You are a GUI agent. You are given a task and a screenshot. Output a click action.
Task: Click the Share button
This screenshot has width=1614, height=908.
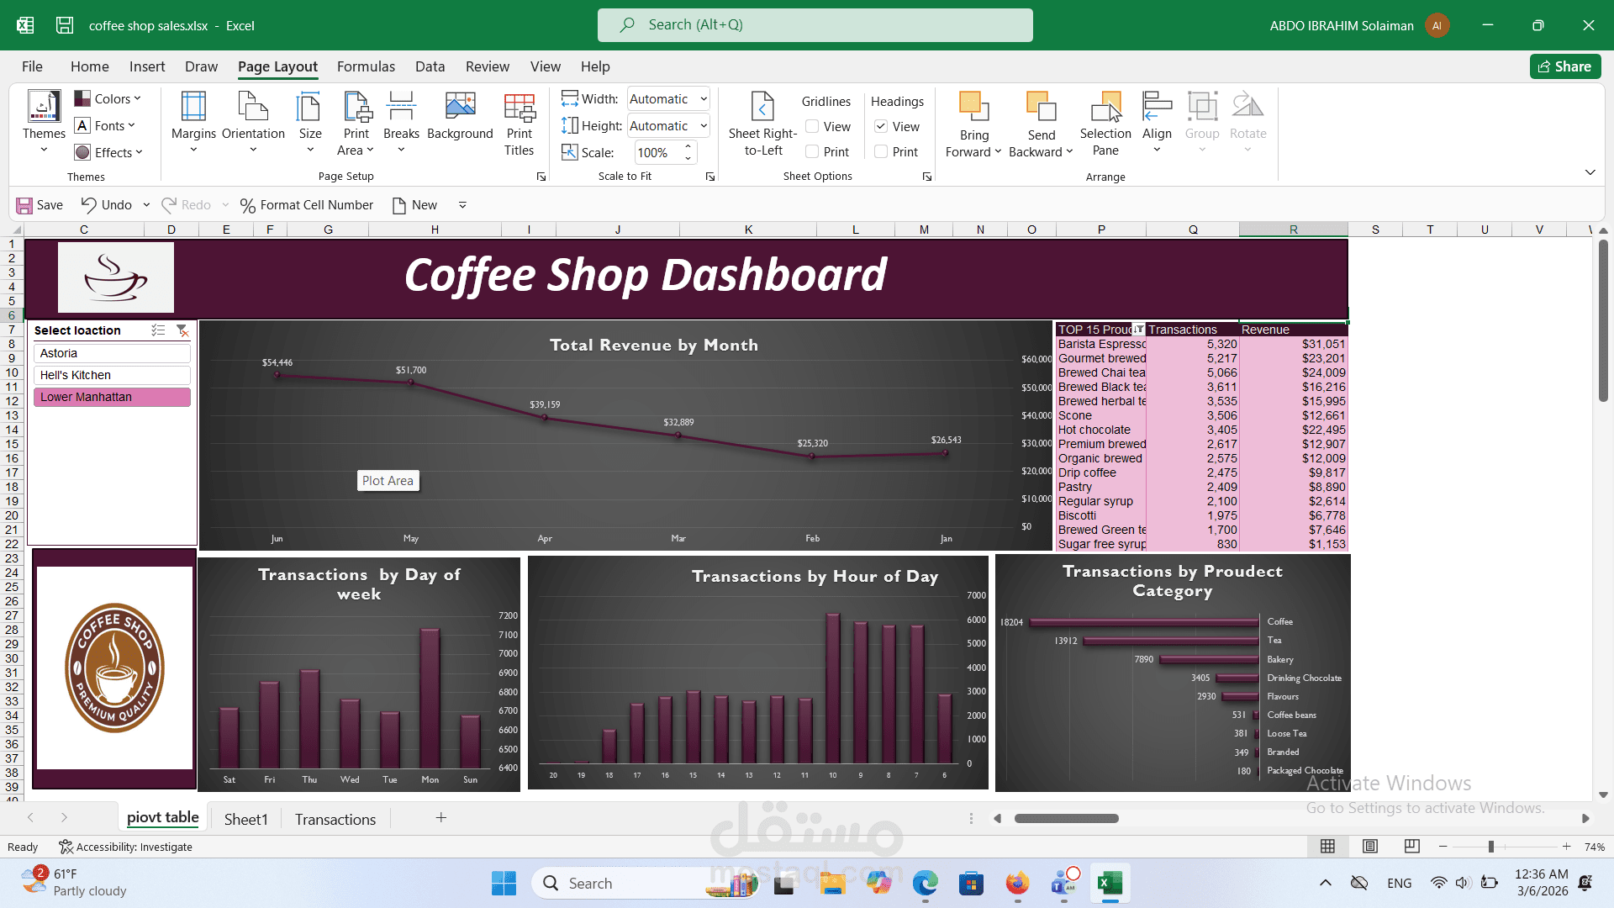1564,66
